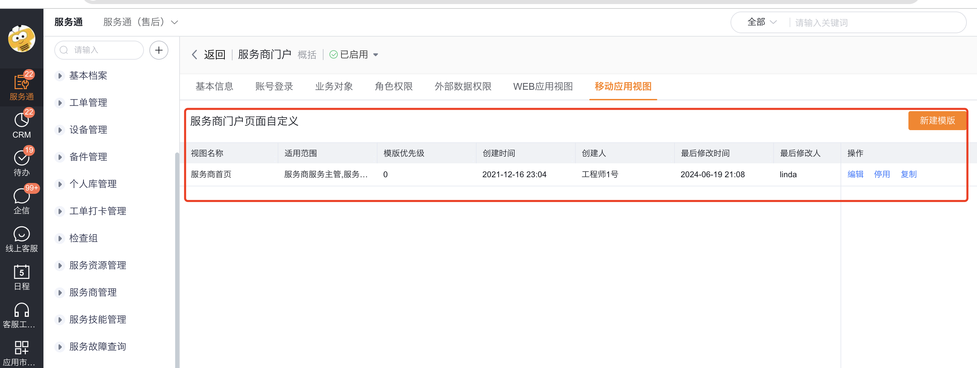
Task: Click the plus add button beside search
Action: point(159,50)
